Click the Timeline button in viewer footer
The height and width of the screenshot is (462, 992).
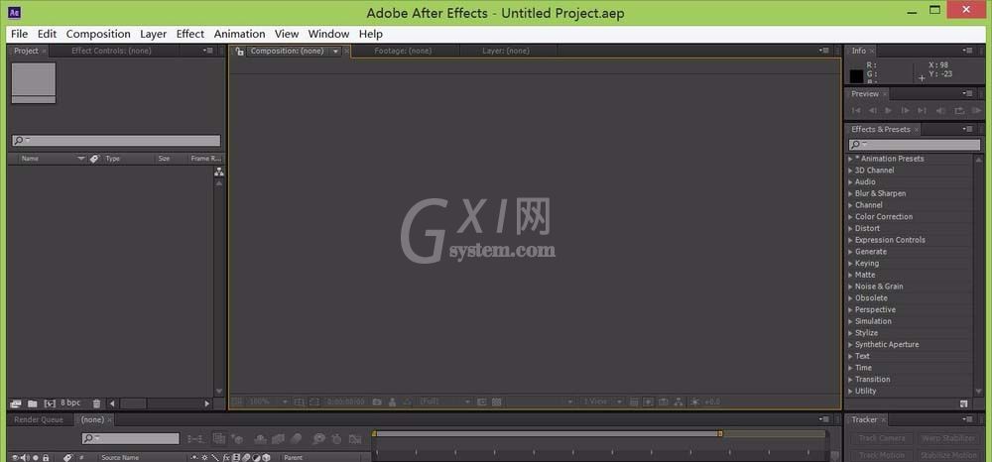663,402
